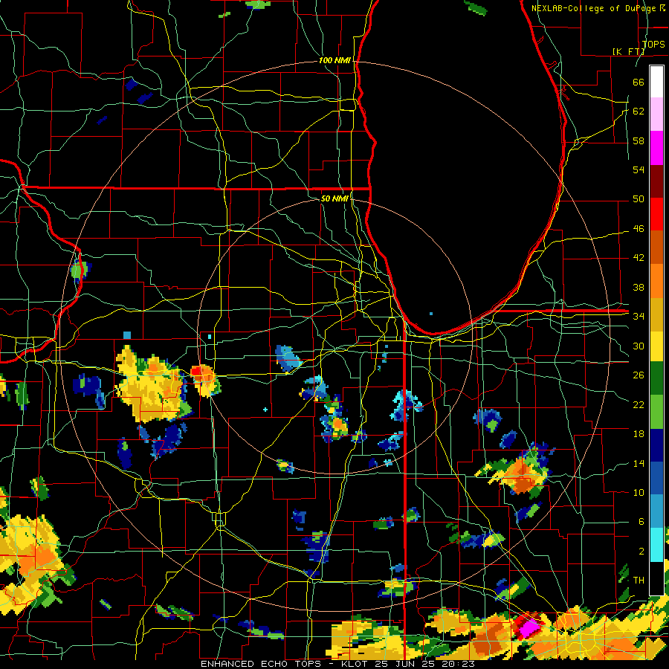Viewport: 669px width, 669px height.
Task: Click the '14' scale label
Action: [x=639, y=463]
